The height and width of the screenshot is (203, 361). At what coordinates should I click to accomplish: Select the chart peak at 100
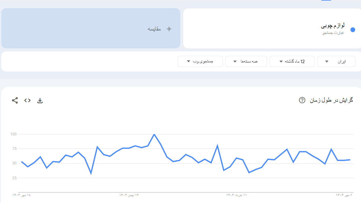pyautogui.click(x=154, y=134)
